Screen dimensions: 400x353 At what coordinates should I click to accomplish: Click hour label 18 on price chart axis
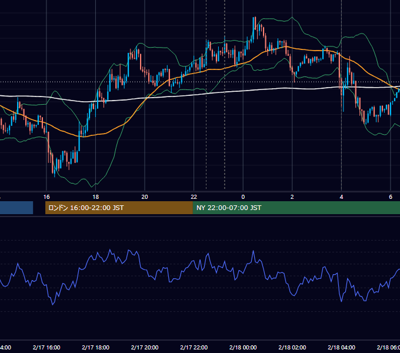point(96,197)
